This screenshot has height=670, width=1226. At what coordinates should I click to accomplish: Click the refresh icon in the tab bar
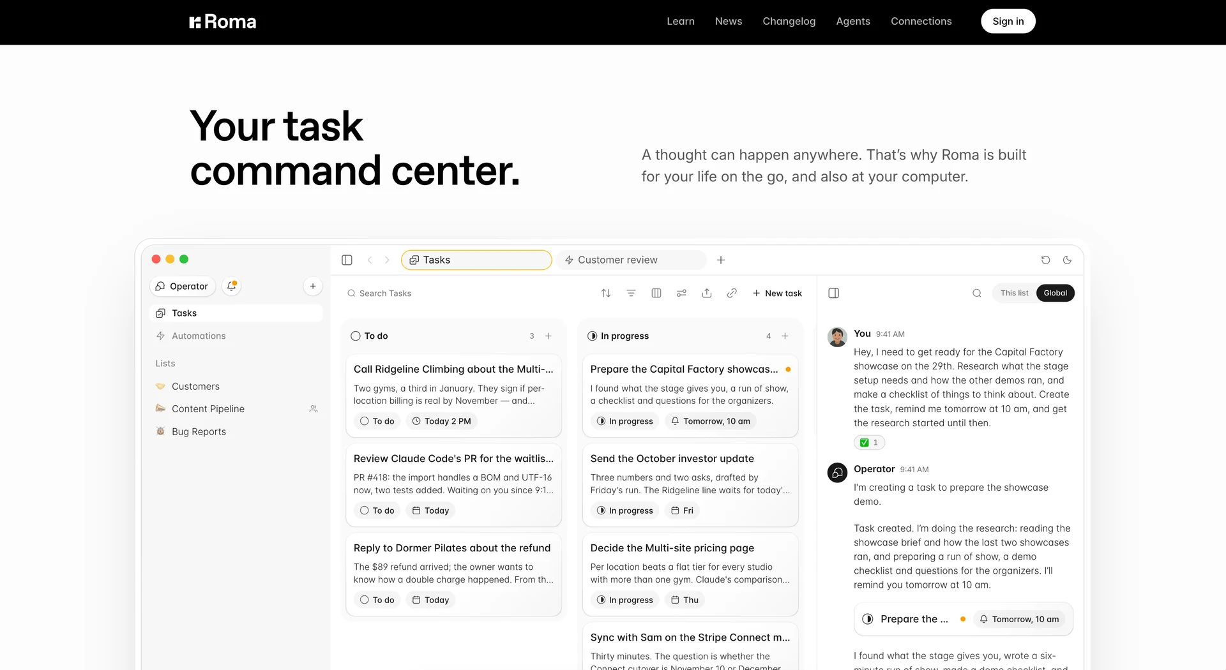tap(1045, 260)
